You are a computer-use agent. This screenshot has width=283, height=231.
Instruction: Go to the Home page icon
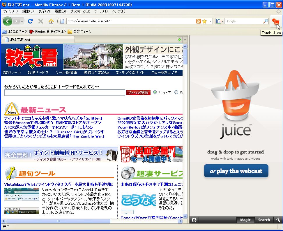(x=51, y=21)
